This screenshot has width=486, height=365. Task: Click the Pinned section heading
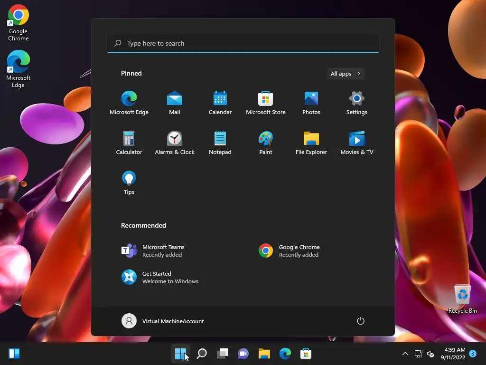(131, 73)
